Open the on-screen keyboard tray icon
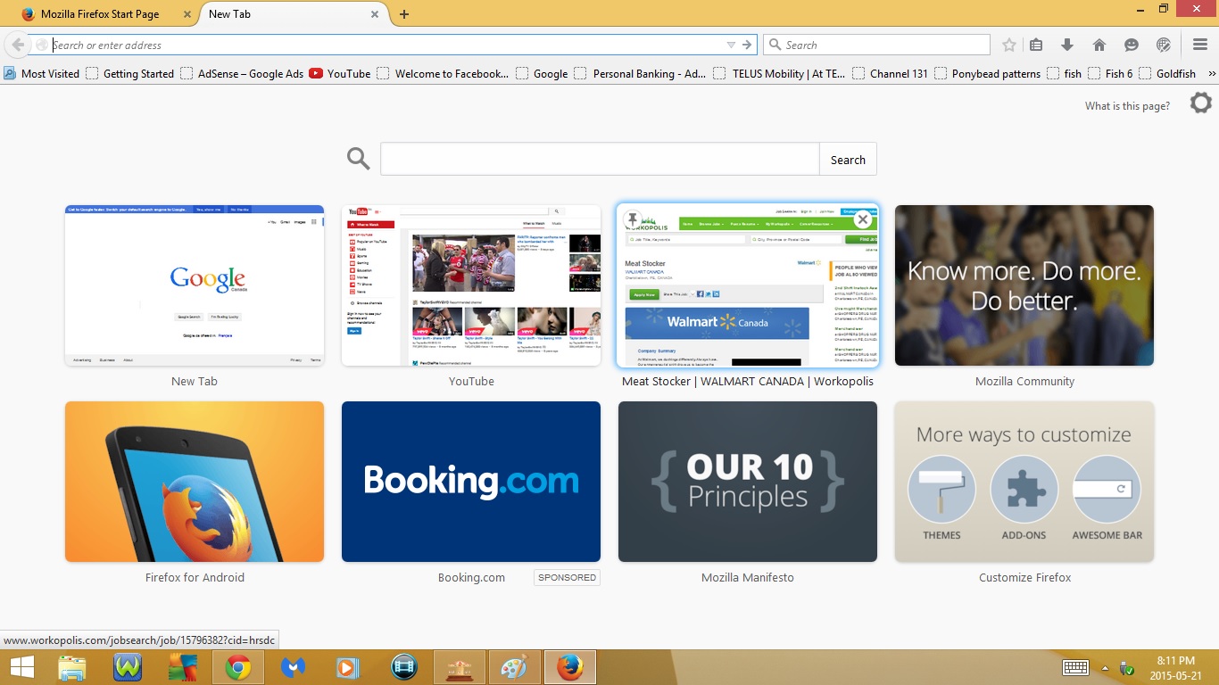 coord(1075,668)
